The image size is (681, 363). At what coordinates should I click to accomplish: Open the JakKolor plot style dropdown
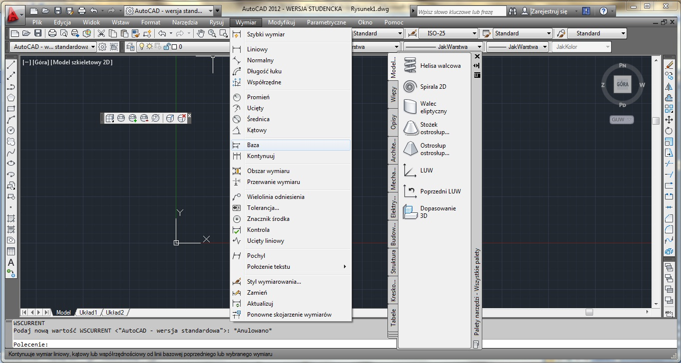(581, 47)
